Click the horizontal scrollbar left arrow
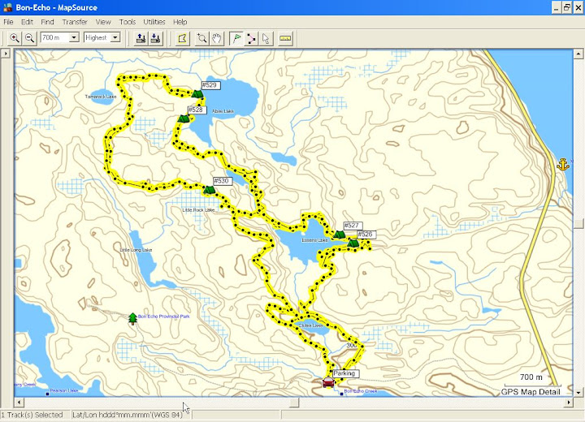The height and width of the screenshot is (422, 585). pyautogui.click(x=19, y=403)
